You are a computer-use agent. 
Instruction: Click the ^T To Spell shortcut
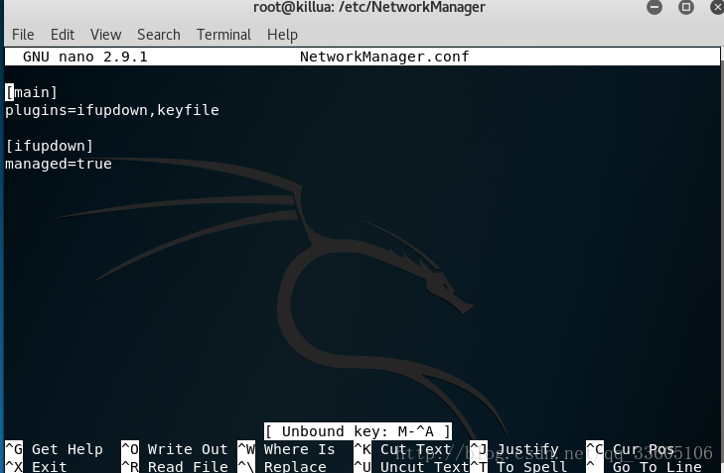(518, 466)
